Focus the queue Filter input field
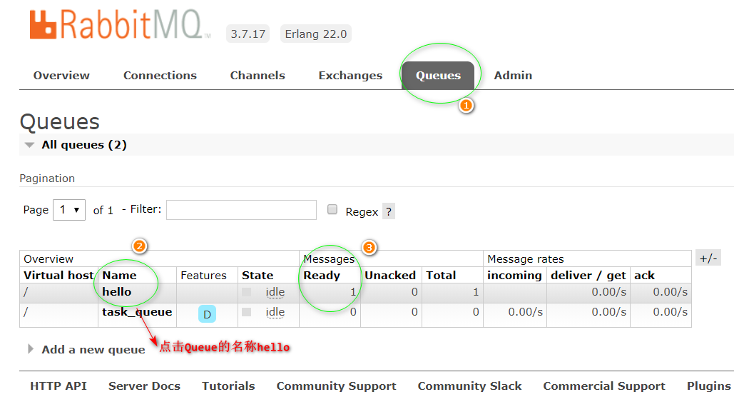The width and height of the screenshot is (734, 397). (242, 209)
